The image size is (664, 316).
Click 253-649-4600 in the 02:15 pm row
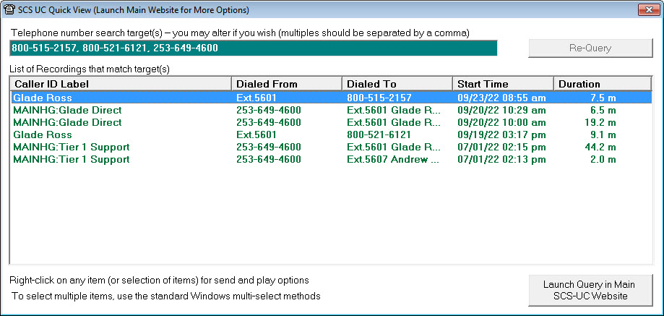(269, 147)
